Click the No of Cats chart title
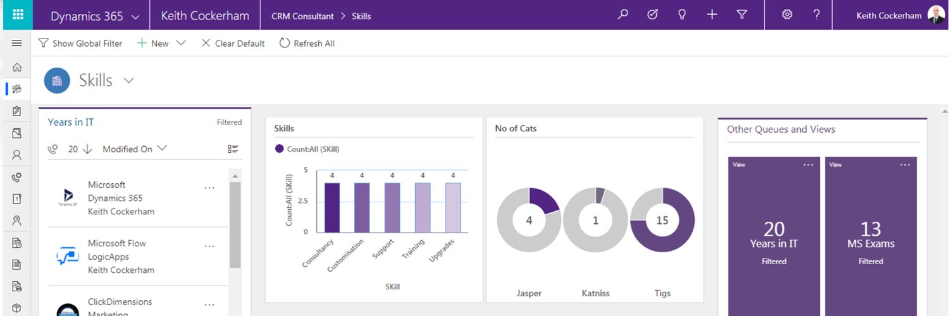Viewport: 949px width, 316px height. pos(516,128)
